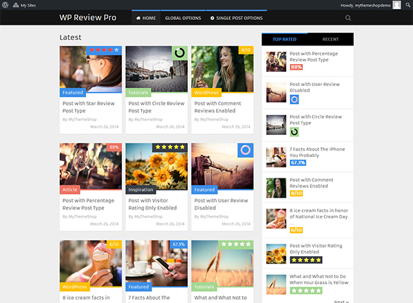The image size is (413, 303).
Task: Open the header search magnifier icon
Action: (x=348, y=18)
